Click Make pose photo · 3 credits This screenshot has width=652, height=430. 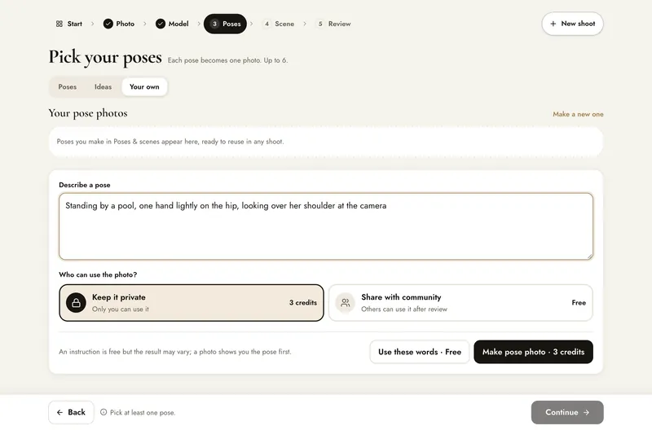tap(534, 352)
